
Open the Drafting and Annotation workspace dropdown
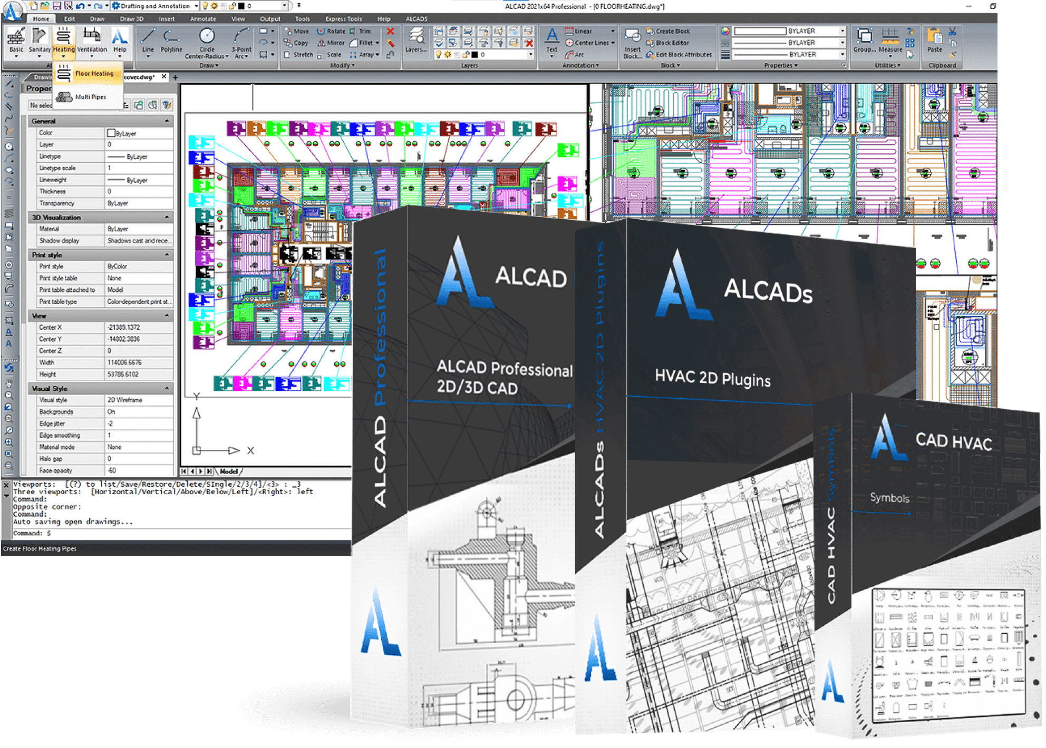(x=196, y=6)
